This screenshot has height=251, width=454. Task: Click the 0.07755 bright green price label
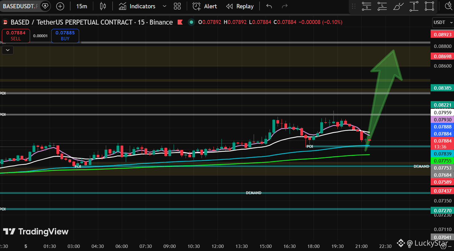(443, 161)
